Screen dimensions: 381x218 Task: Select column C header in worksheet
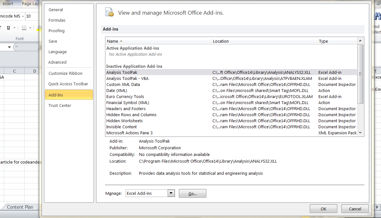14,71
